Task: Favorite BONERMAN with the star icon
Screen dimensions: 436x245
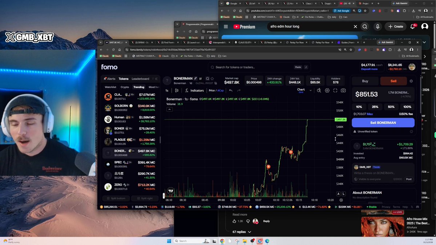Action: [x=212, y=78]
